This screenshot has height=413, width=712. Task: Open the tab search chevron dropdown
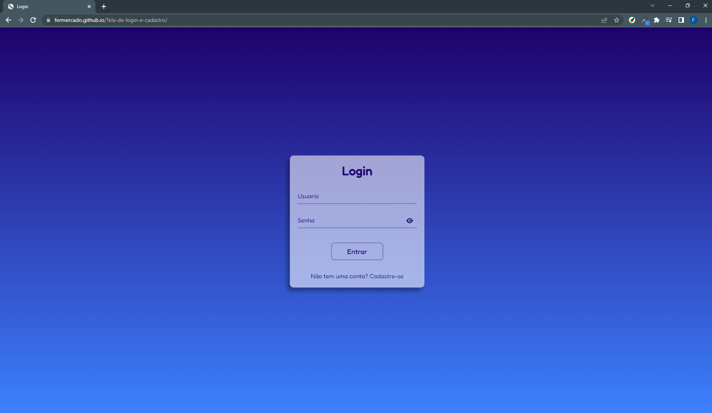[x=652, y=5]
